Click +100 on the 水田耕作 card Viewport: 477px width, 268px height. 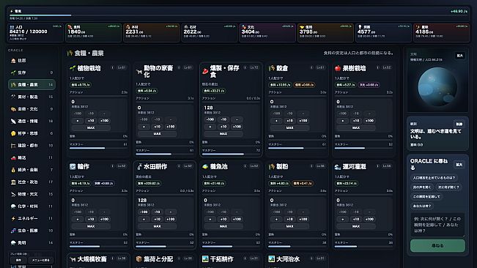(x=171, y=219)
